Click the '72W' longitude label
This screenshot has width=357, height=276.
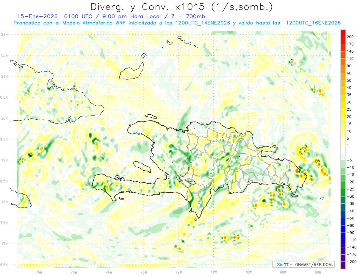178,272
